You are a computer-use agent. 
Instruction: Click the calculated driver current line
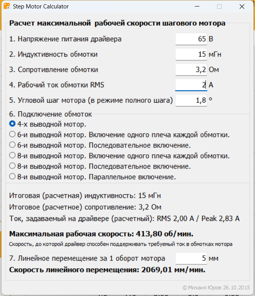pos(124,219)
